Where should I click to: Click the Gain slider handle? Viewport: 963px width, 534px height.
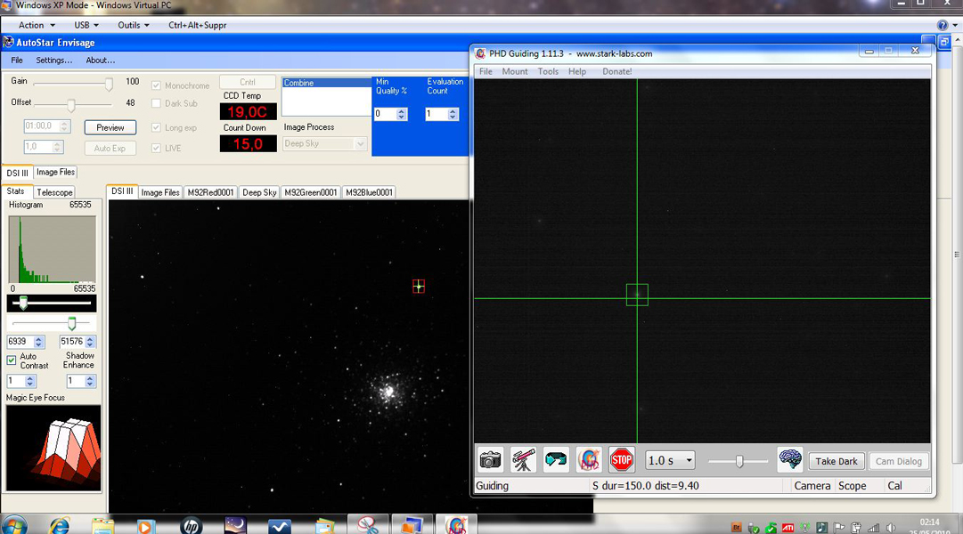pyautogui.click(x=109, y=84)
